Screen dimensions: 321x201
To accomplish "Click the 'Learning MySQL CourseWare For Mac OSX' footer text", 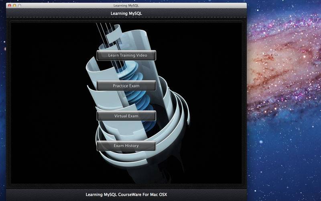I will click(126, 195).
